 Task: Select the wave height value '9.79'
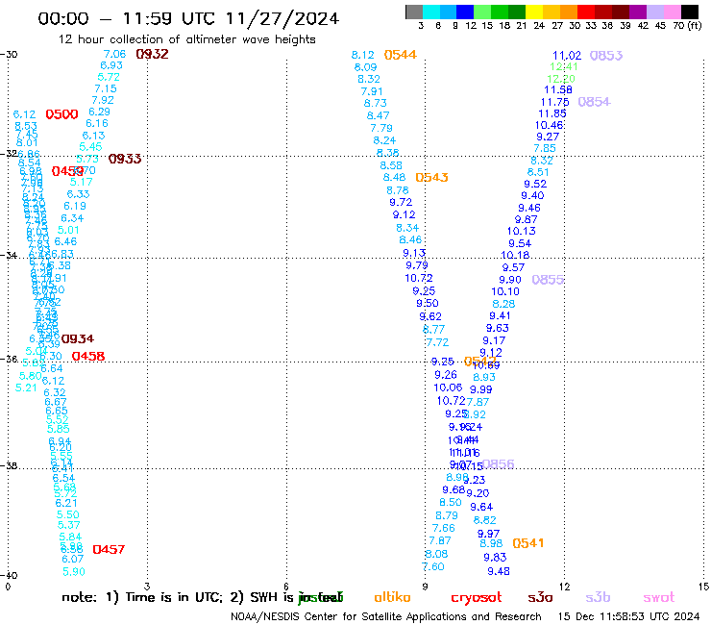click(x=417, y=265)
